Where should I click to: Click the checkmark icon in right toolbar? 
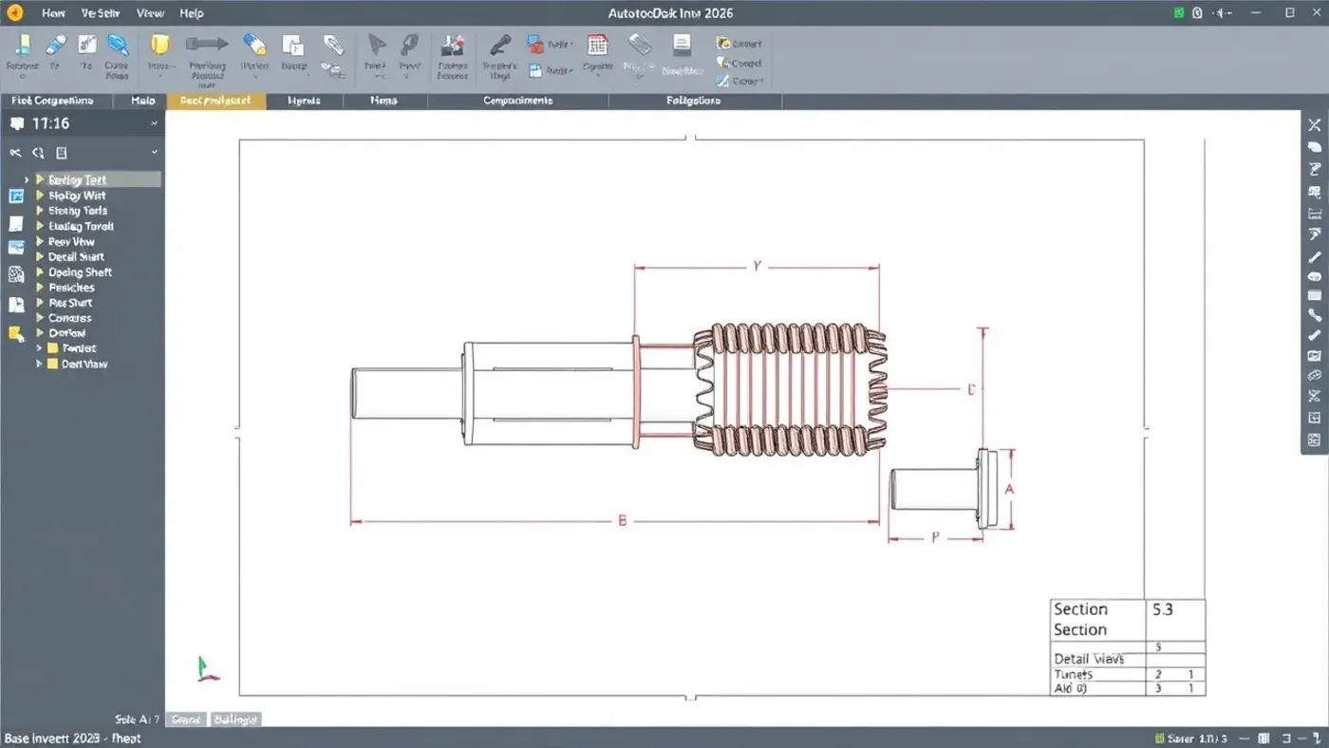pyautogui.click(x=1315, y=335)
